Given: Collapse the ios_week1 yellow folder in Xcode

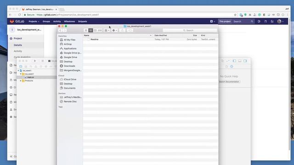Looking at the screenshot, I should [21, 74].
